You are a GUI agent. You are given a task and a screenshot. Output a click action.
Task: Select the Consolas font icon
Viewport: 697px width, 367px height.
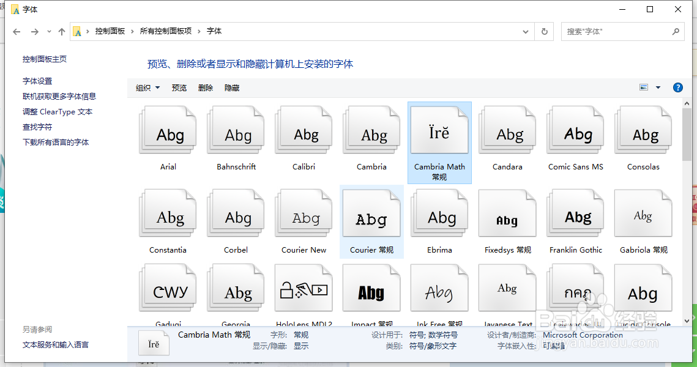pos(643,130)
